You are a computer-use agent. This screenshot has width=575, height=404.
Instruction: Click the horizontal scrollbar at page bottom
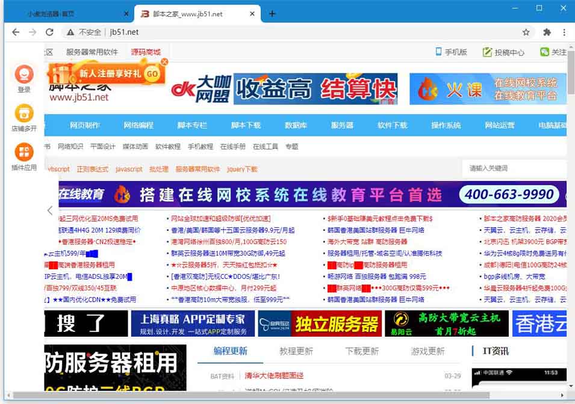[x=251, y=395]
